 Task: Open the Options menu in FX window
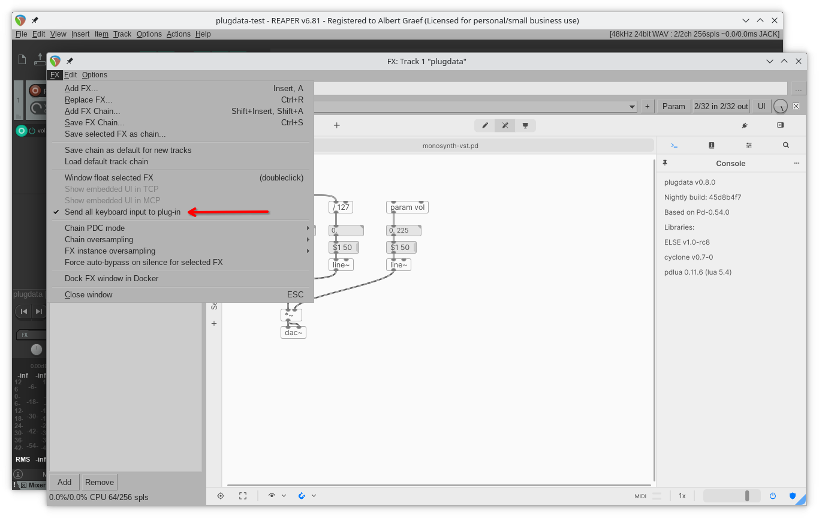tap(95, 75)
